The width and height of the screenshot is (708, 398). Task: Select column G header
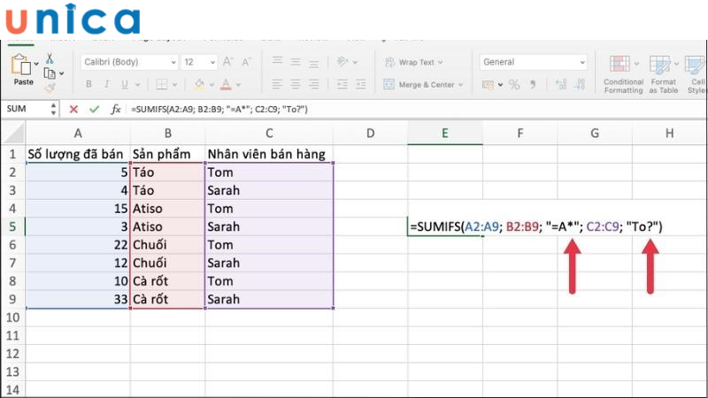(x=595, y=134)
